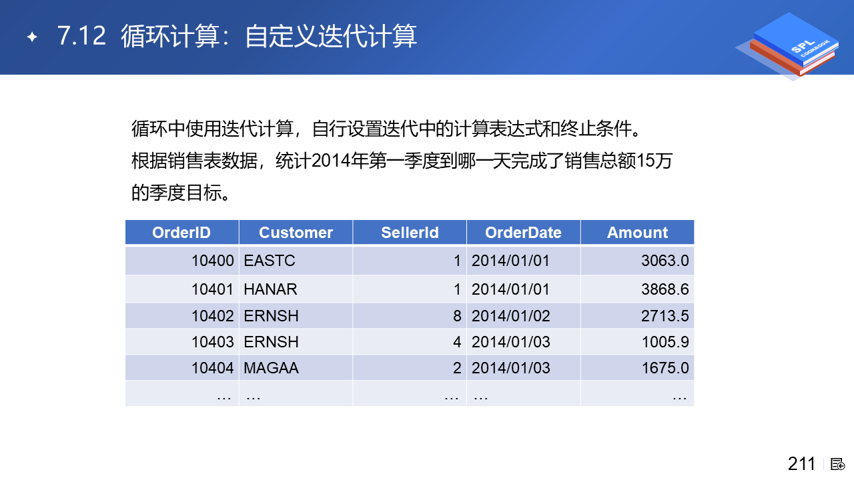The width and height of the screenshot is (854, 480).
Task: Select the MAGAA customer cell
Action: coord(272,368)
